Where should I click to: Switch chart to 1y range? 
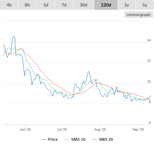127,5
